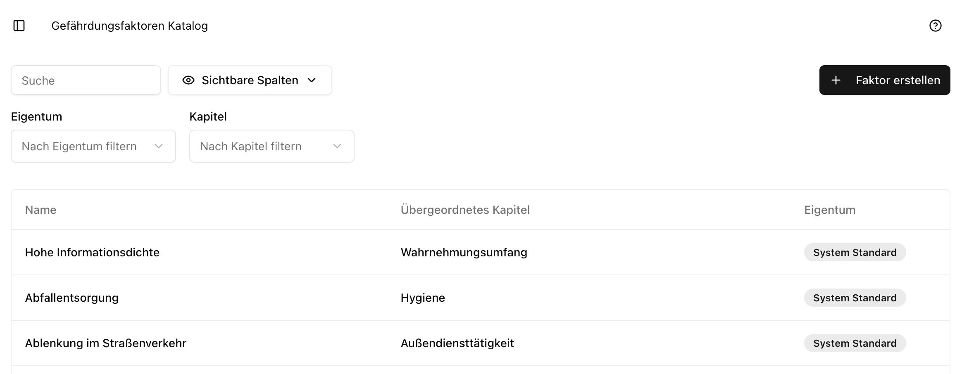Open the help question mark icon
Viewport: 962px width, 374px height.
point(936,25)
